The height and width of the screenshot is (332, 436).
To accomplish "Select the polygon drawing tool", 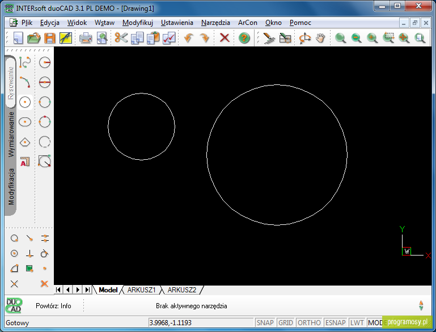I will [25, 142].
